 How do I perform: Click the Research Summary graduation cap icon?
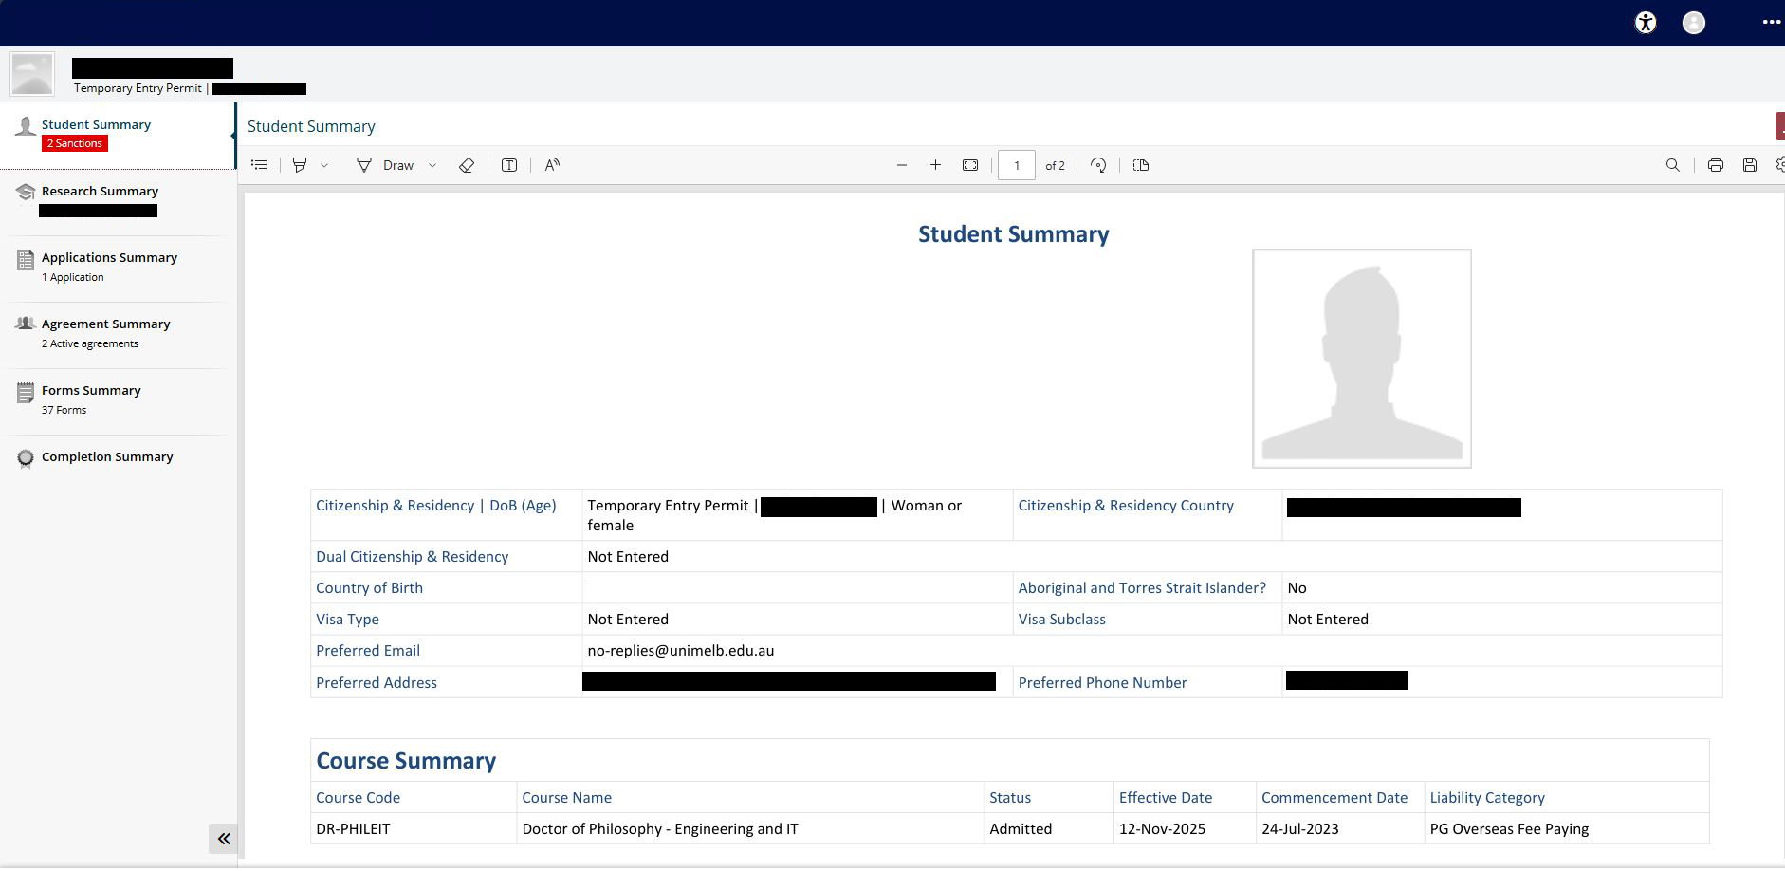click(x=26, y=193)
